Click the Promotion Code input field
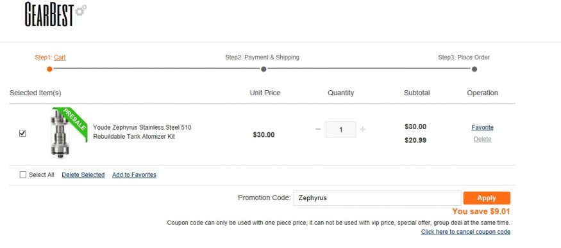The width and height of the screenshot is (561, 248). (x=377, y=198)
